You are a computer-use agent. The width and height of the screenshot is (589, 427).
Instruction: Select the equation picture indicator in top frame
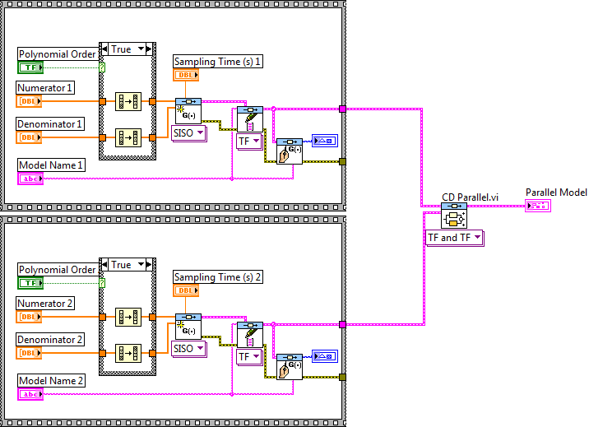click(x=325, y=141)
